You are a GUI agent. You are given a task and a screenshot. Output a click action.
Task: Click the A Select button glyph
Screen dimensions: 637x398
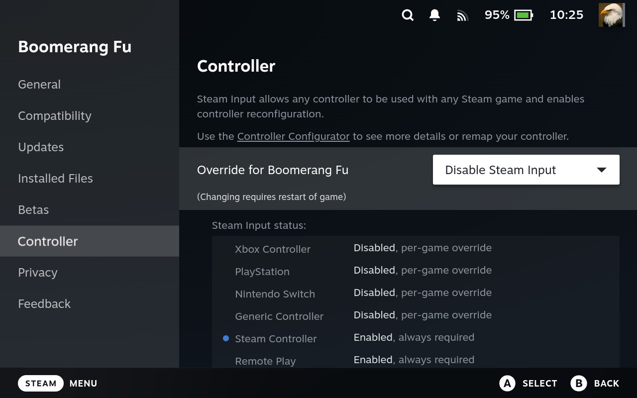click(x=507, y=383)
